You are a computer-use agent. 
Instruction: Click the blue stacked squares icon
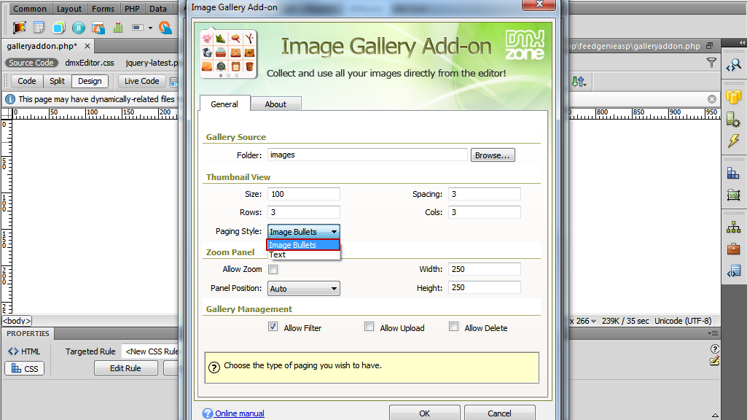pyautogui.click(x=58, y=28)
